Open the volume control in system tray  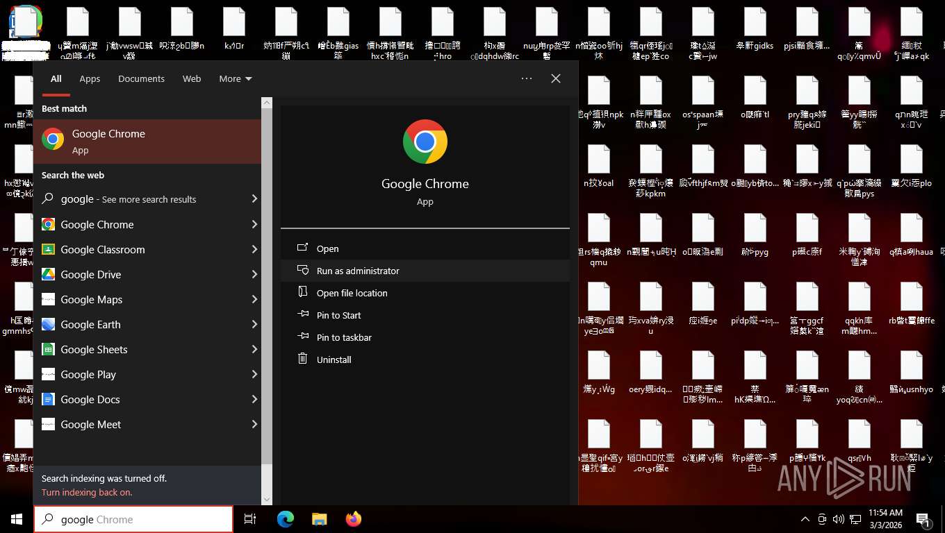[838, 519]
